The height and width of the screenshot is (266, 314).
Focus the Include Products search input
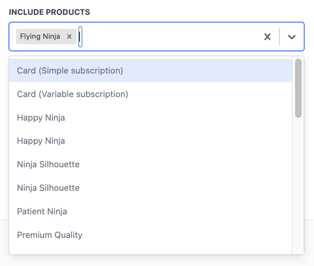[165, 37]
